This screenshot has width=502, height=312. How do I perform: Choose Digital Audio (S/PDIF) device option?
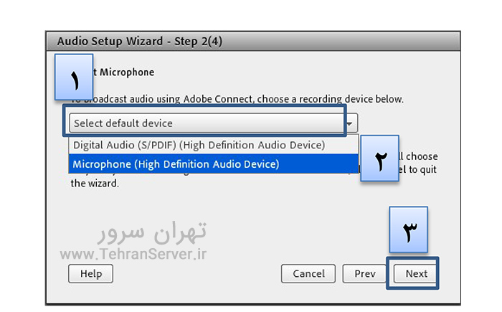pos(199,145)
